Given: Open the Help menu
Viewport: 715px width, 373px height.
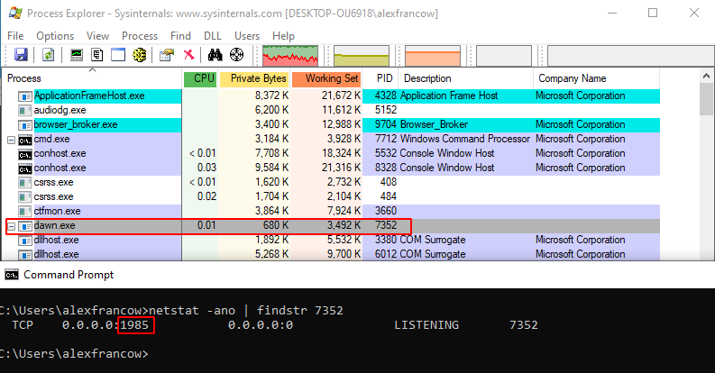Looking at the screenshot, I should pos(283,36).
